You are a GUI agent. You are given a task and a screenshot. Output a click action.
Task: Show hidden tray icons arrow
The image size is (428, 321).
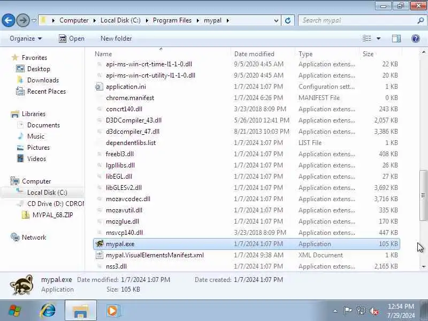tap(335, 311)
